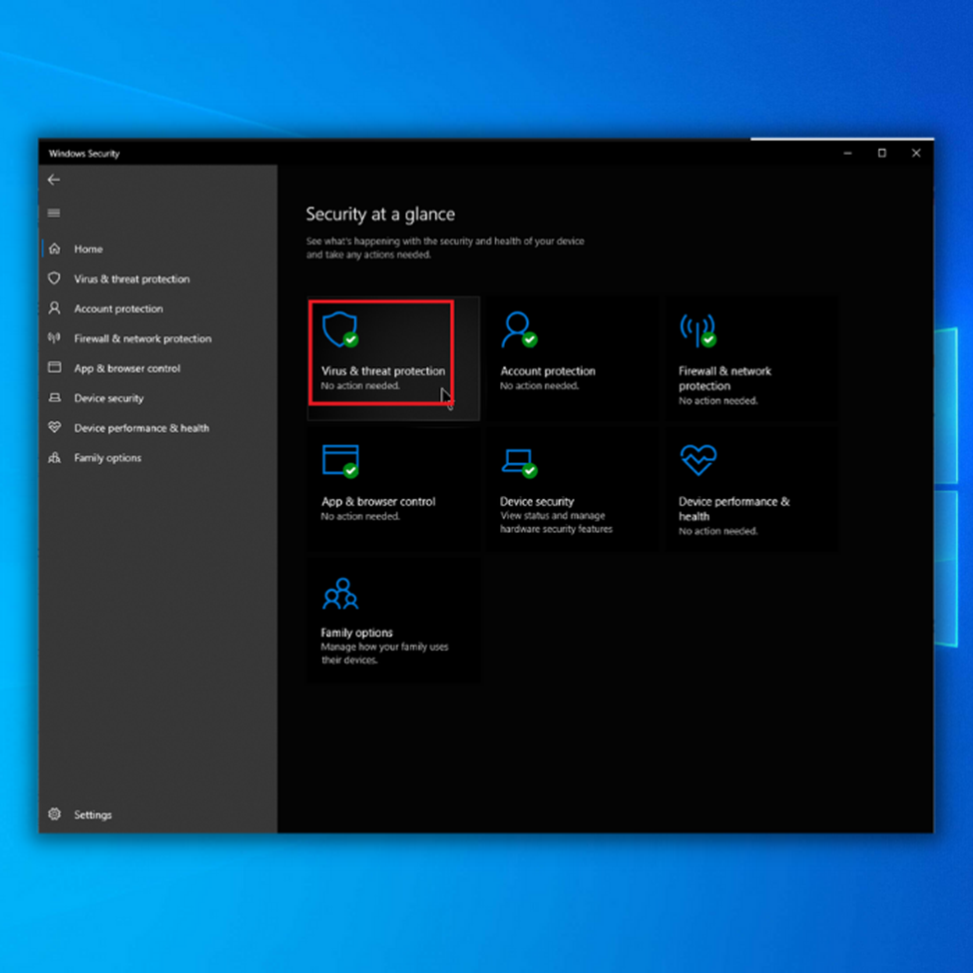The image size is (973, 973).
Task: Click the shield icon beside Virus & threat protection in sidebar
Action: (55, 278)
